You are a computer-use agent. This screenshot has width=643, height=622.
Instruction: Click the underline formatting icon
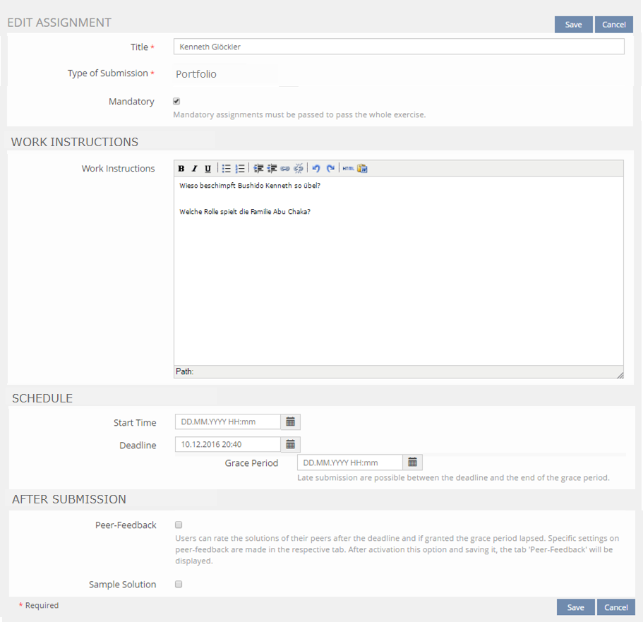click(x=208, y=169)
